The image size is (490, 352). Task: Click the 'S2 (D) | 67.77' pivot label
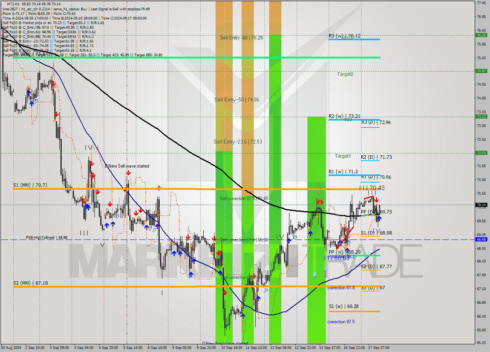point(376,266)
